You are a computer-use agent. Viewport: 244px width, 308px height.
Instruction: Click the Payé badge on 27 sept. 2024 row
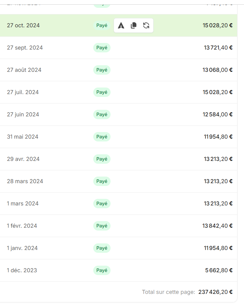pos(102,48)
